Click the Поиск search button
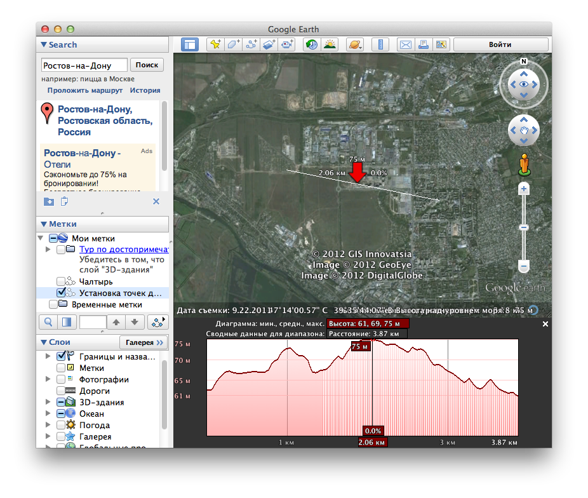This screenshot has height=498, width=588. click(147, 65)
